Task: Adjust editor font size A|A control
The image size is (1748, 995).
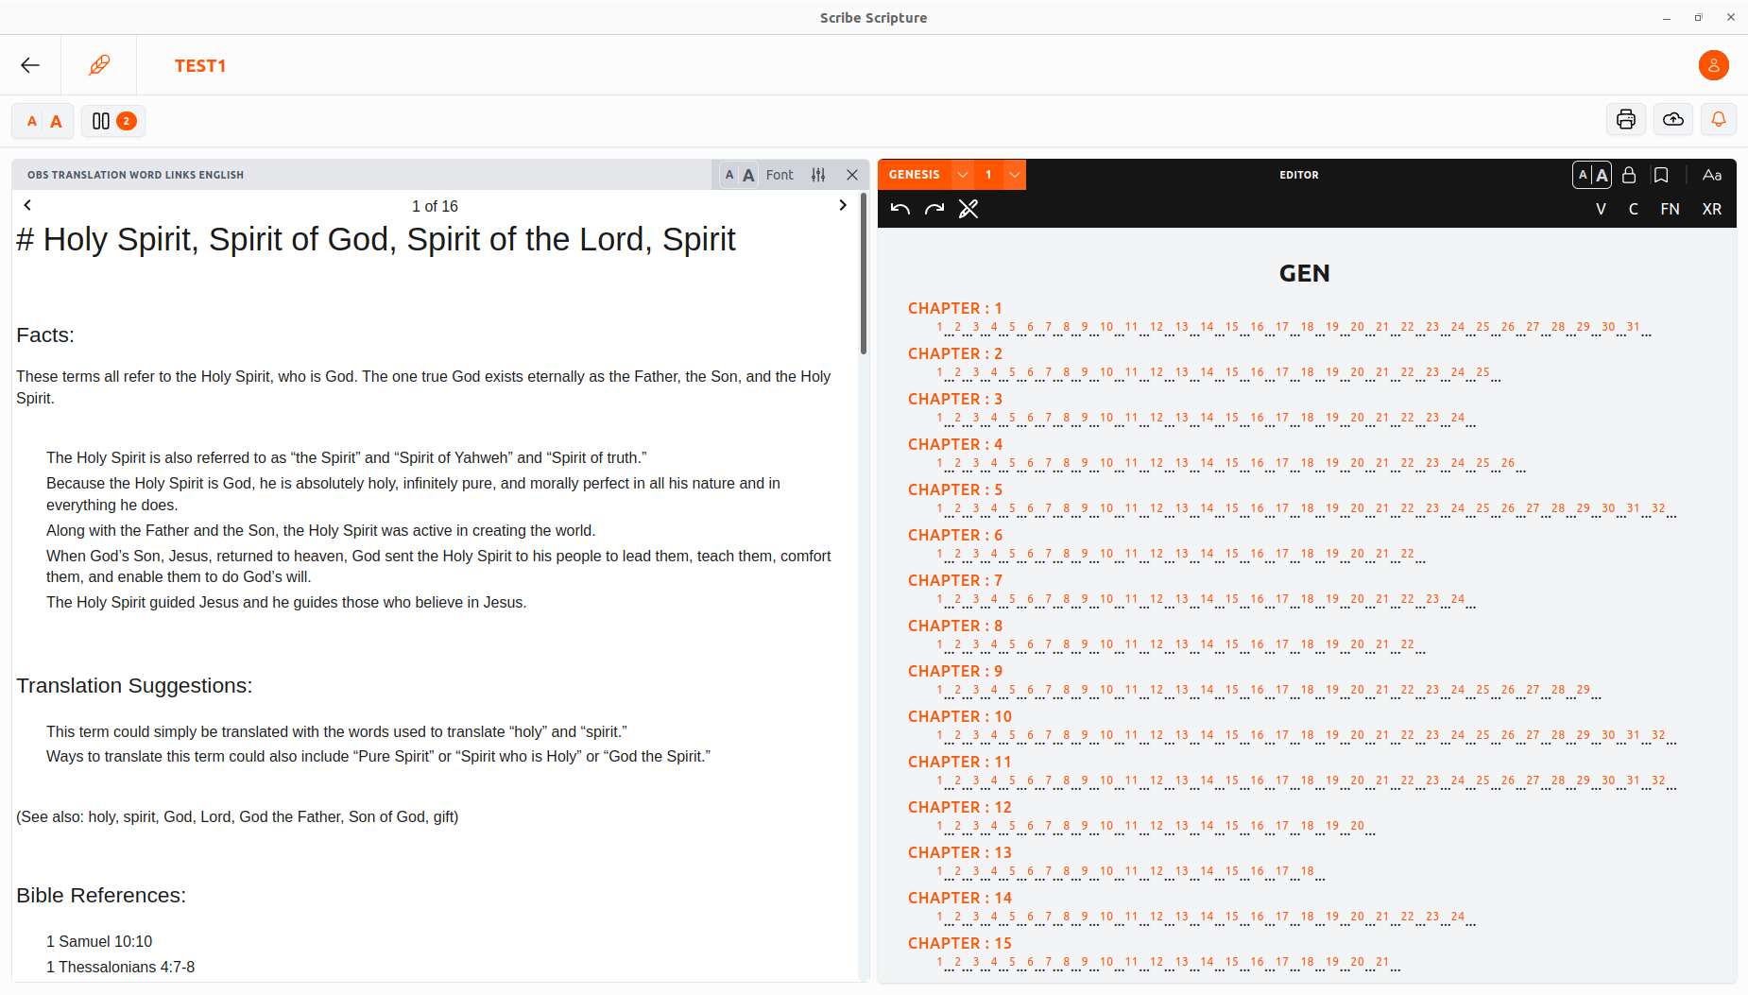Action: click(x=1592, y=175)
